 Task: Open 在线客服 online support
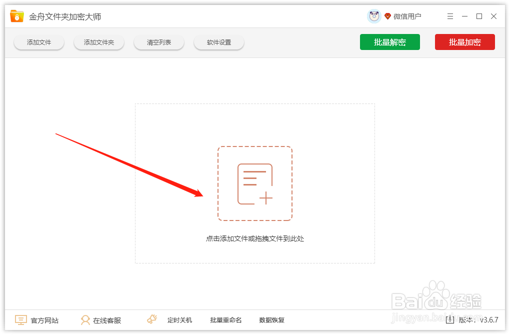pyautogui.click(x=107, y=320)
